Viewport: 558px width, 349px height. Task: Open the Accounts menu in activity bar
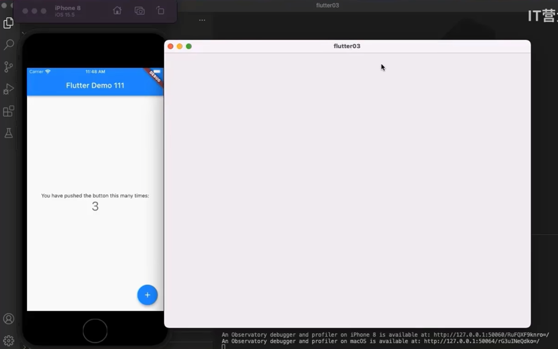(x=9, y=319)
